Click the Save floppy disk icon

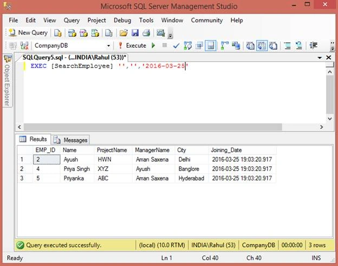coord(135,33)
